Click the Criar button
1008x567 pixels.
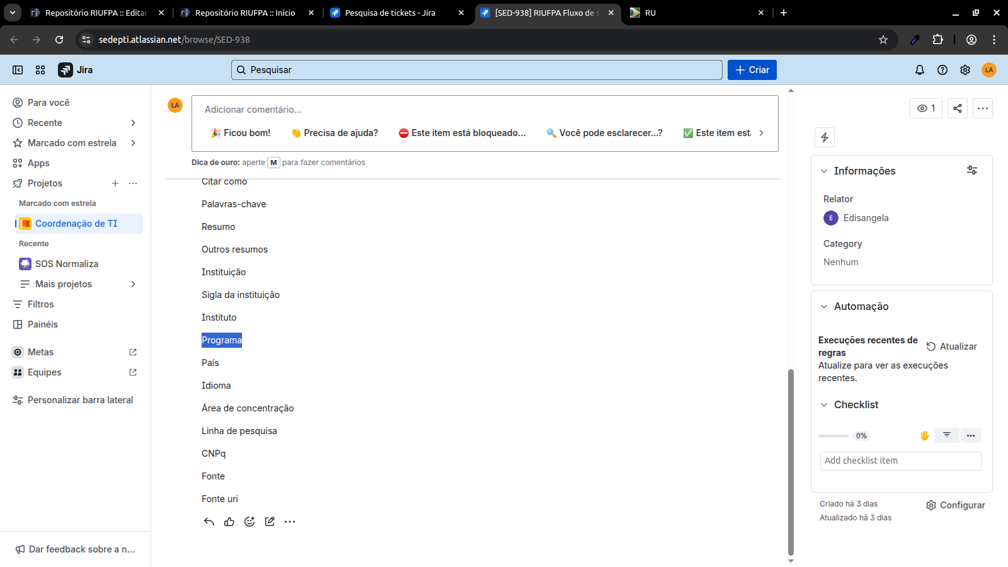(x=752, y=70)
